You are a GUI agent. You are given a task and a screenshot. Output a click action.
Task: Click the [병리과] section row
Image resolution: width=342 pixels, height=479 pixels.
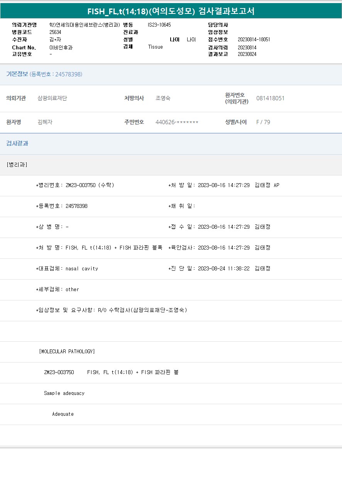tap(17, 165)
